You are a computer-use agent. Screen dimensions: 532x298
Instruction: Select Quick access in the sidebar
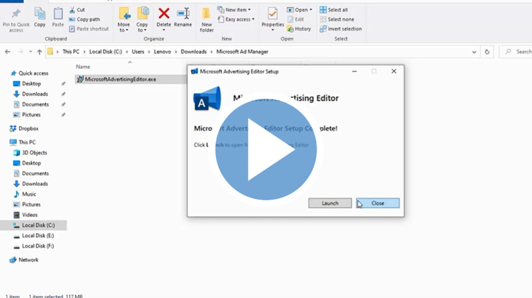29,73
